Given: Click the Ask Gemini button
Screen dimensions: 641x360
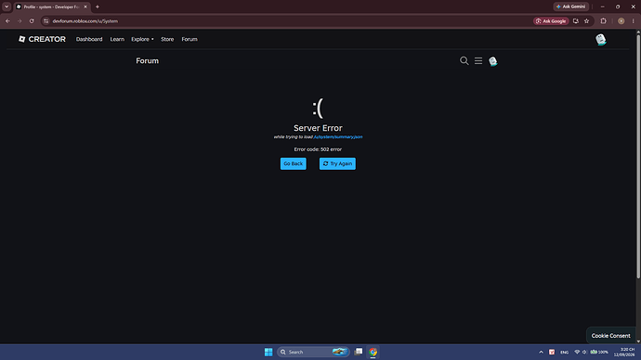Looking at the screenshot, I should pyautogui.click(x=571, y=6).
